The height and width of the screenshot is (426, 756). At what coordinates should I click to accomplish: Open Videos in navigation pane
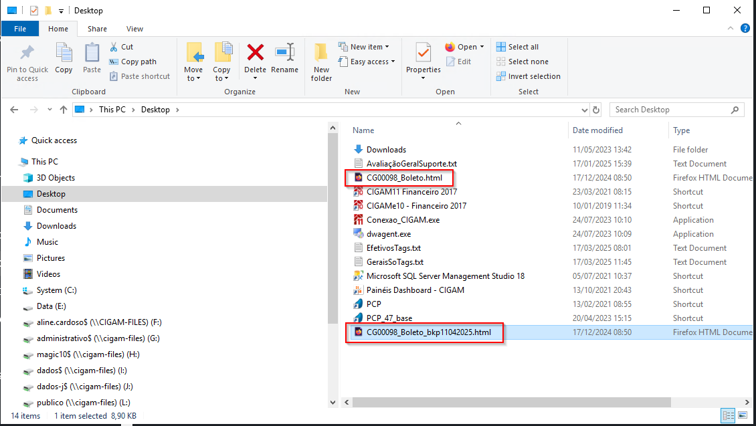tap(48, 274)
